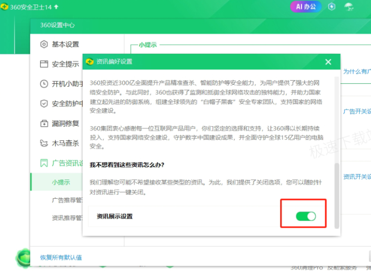This screenshot has height=278, width=371.
Task: Open 漏洞修复 settings section
Action: tap(65, 123)
